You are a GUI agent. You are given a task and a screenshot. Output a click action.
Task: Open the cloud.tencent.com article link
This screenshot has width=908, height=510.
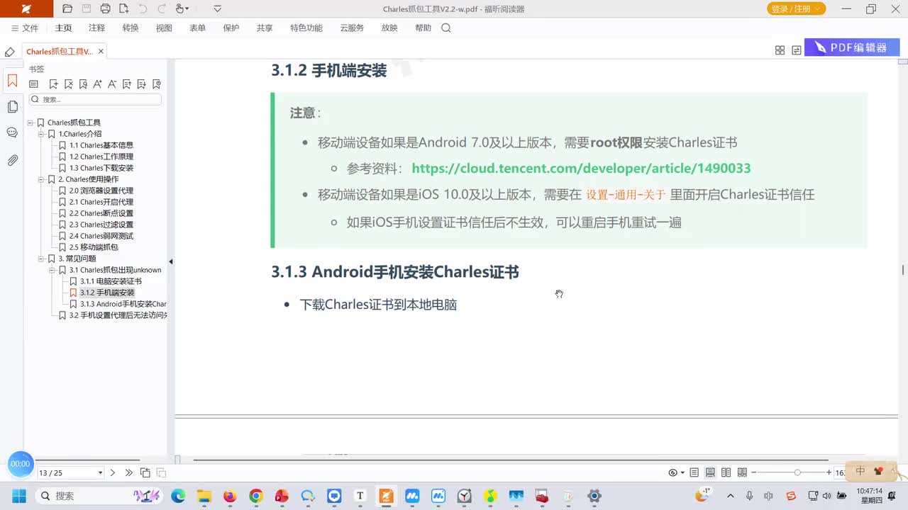coord(581,169)
